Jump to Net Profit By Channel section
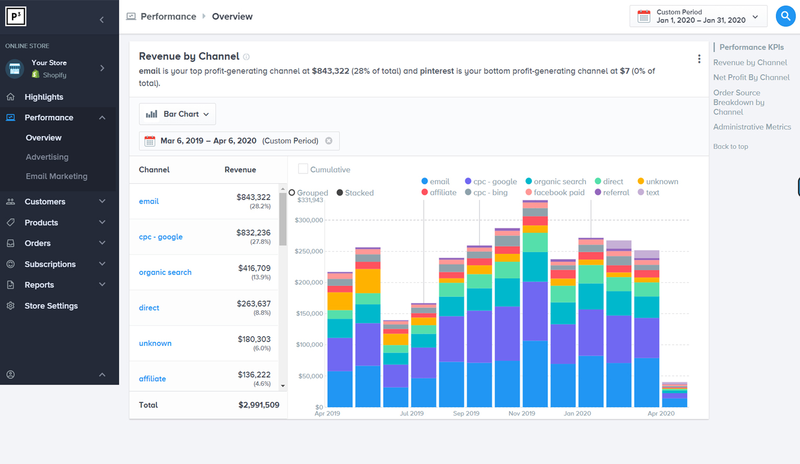This screenshot has width=800, height=464. pyautogui.click(x=751, y=77)
